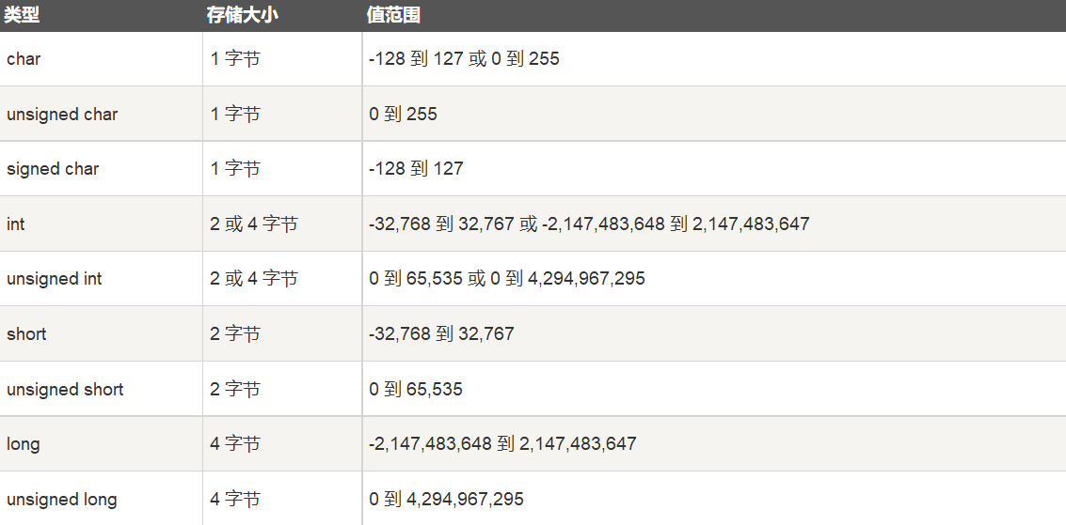
Task: Select the storage size cell for long
Action: point(235,443)
